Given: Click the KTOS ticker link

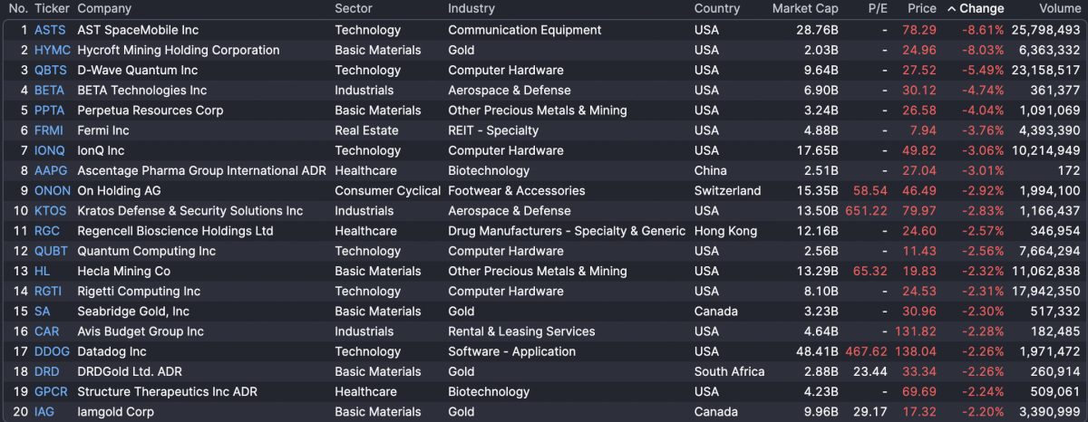Looking at the screenshot, I should (x=51, y=211).
